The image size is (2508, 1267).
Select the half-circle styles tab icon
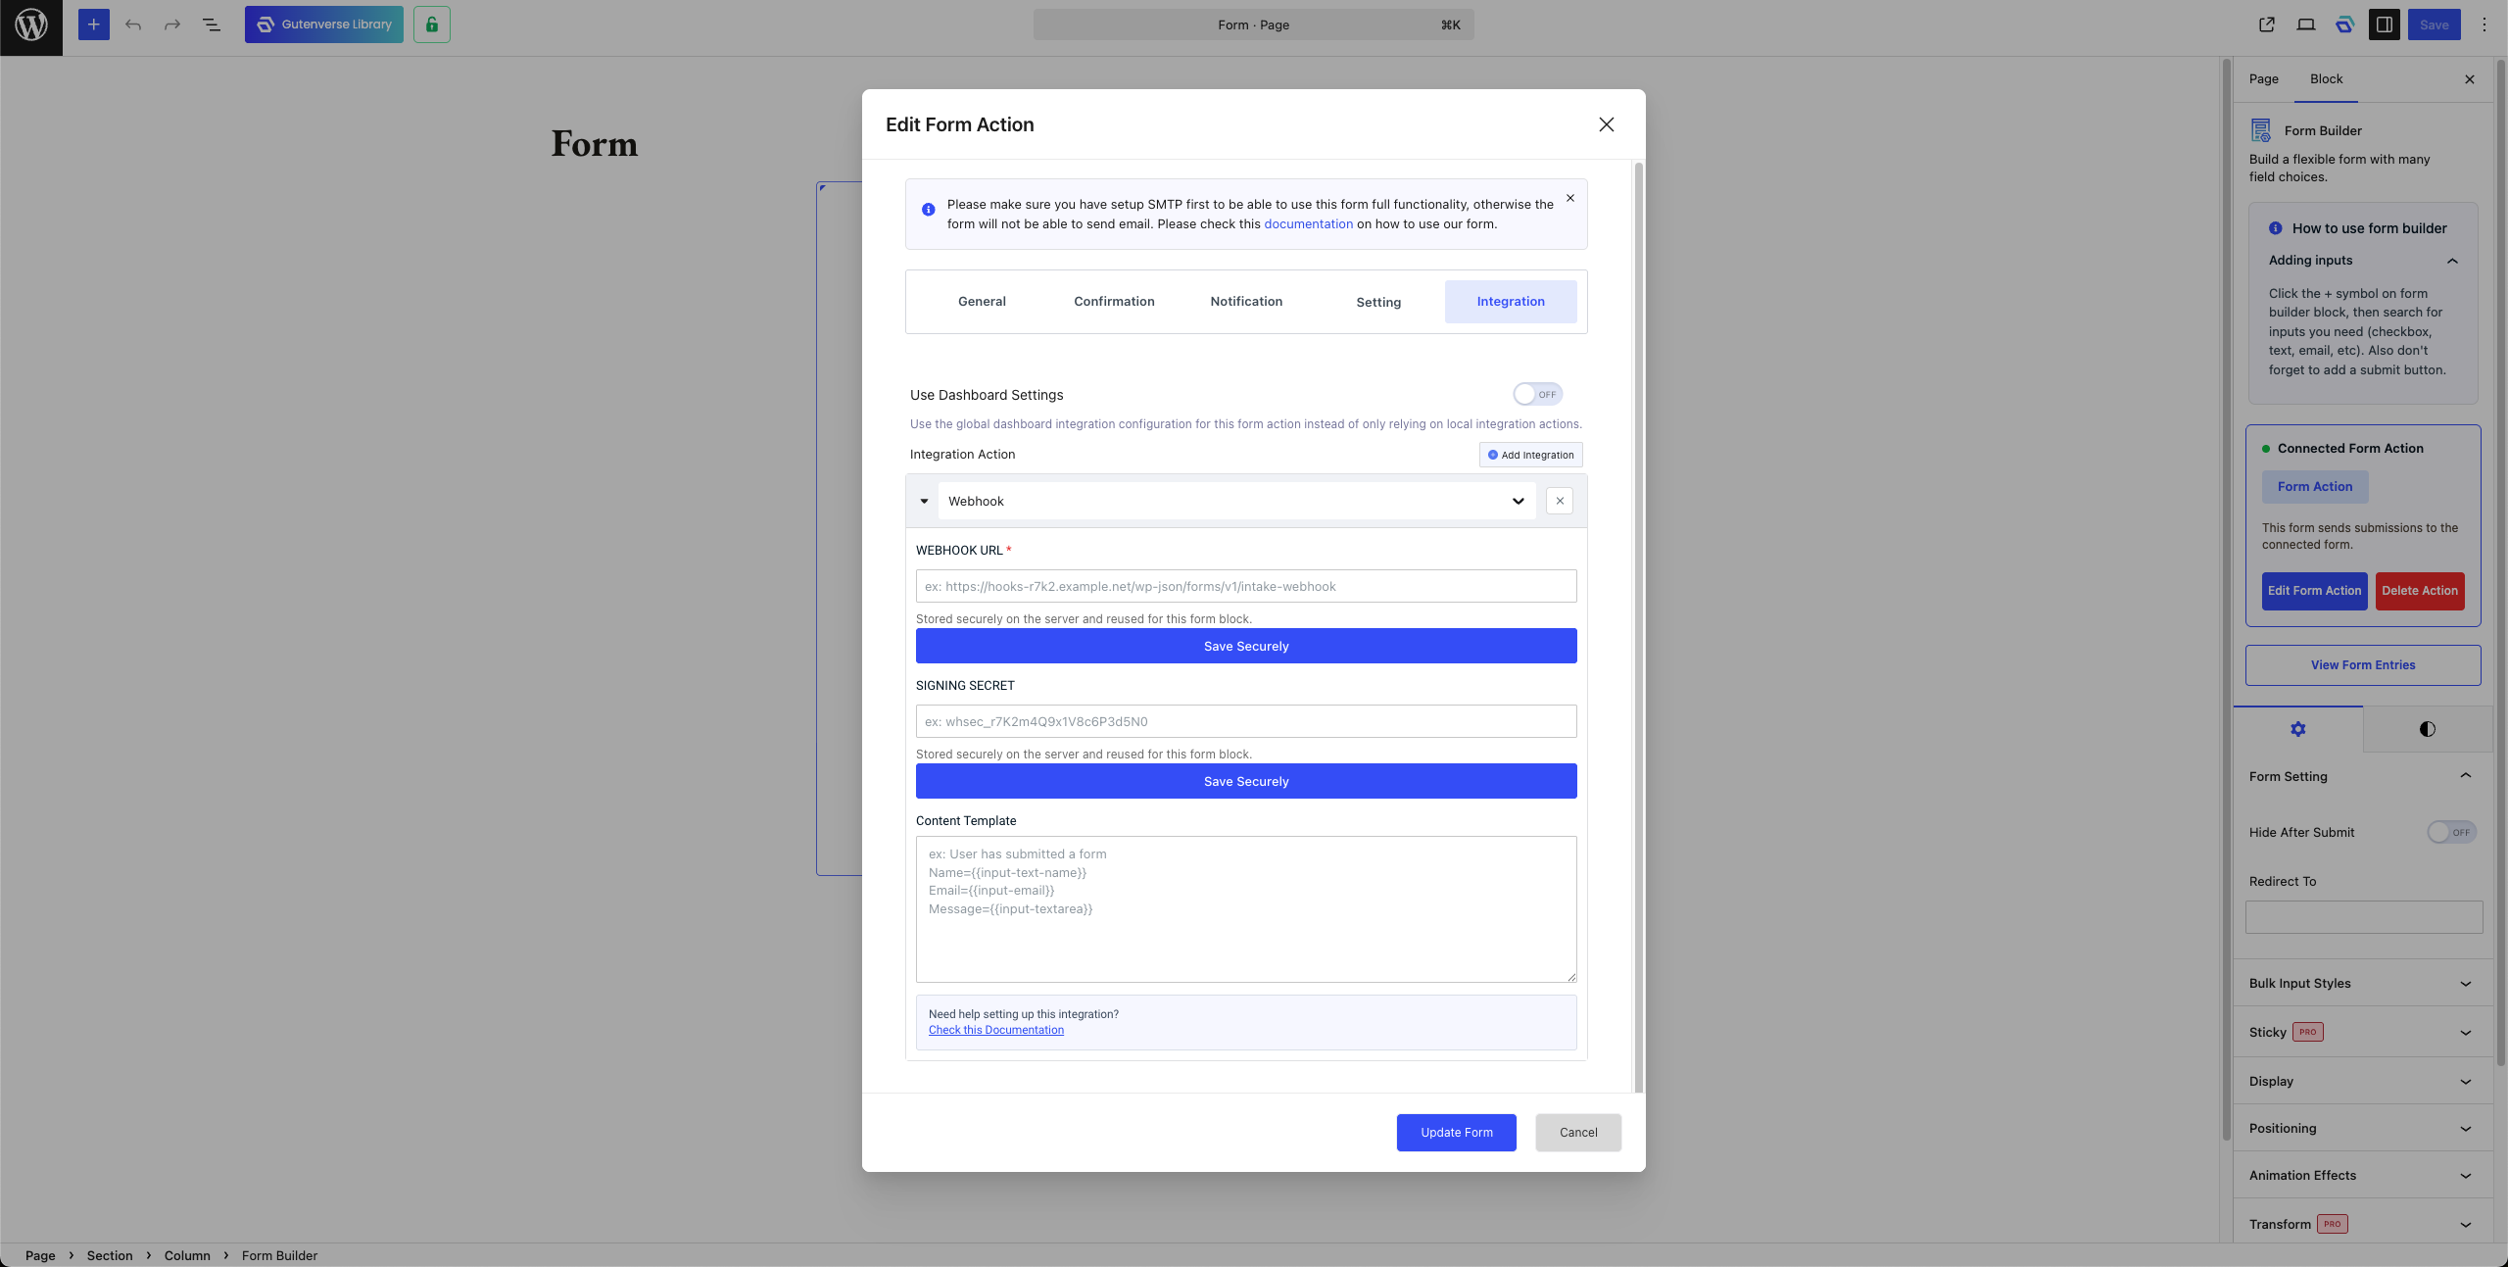(2428, 729)
